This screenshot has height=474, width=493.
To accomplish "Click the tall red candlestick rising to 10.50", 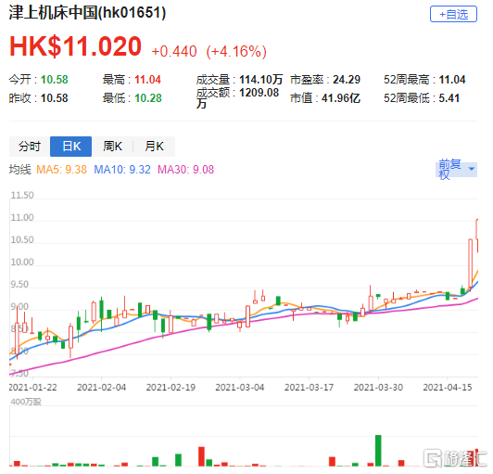I will click(x=470, y=264).
